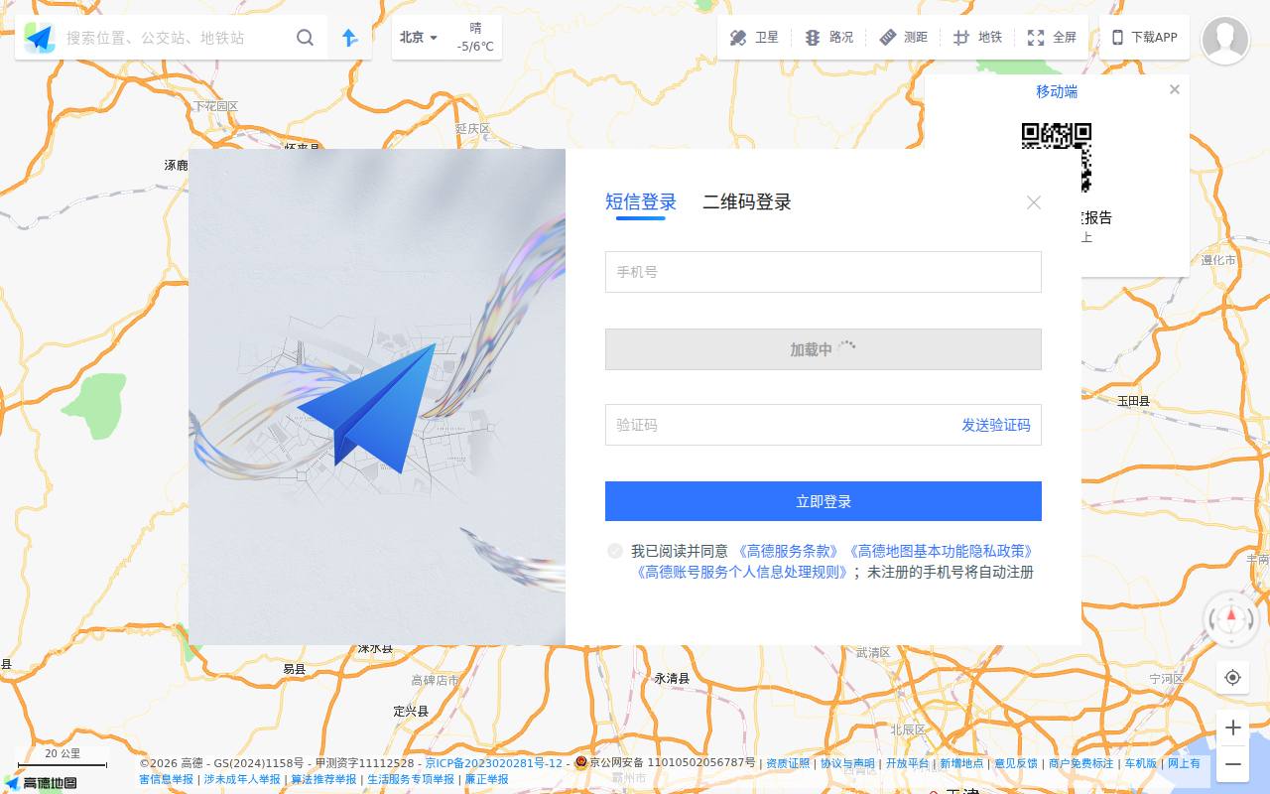Open the subway (地铁) map icon

(x=961, y=37)
